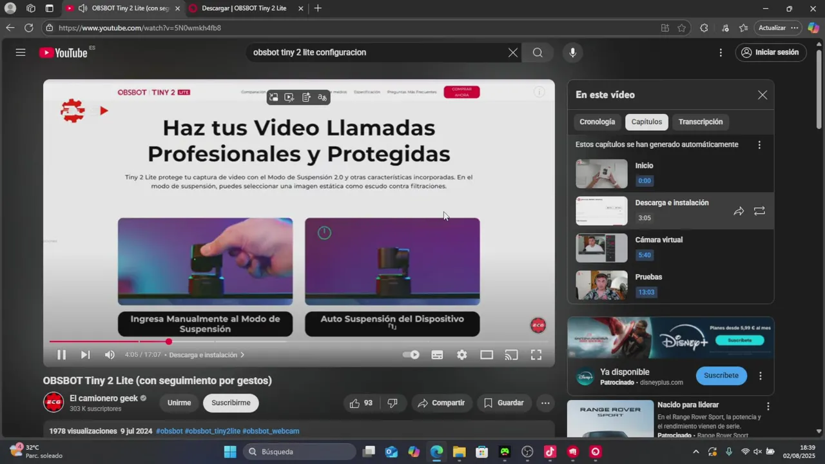Screen dimensions: 825x464
Task: Open Disney+ ad options menu
Action: (x=761, y=376)
